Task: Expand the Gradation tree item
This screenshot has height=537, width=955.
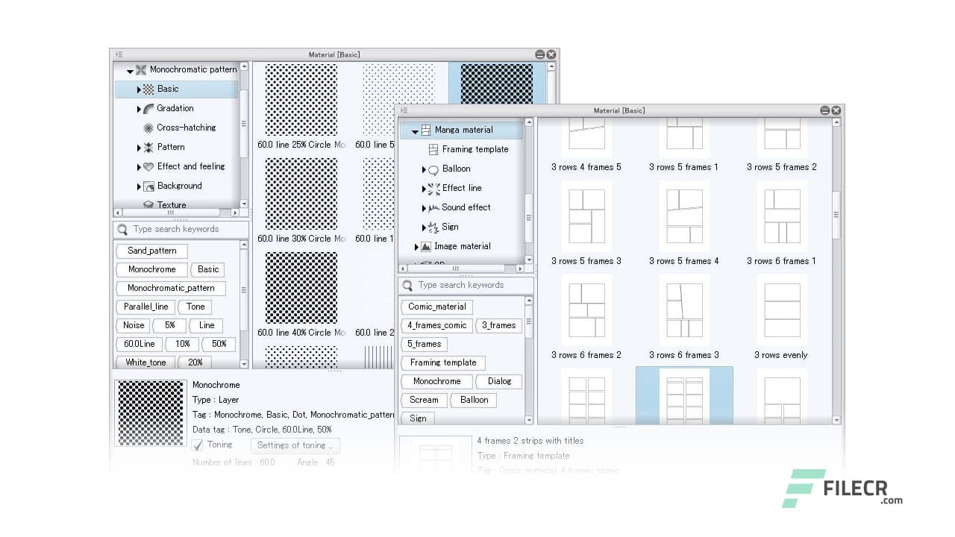Action: point(139,108)
